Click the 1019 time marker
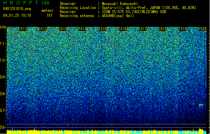 [x=183, y=29]
